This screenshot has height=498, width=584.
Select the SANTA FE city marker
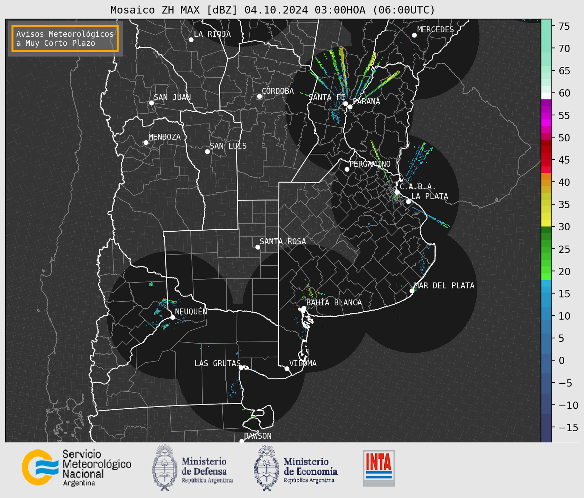[x=345, y=104]
